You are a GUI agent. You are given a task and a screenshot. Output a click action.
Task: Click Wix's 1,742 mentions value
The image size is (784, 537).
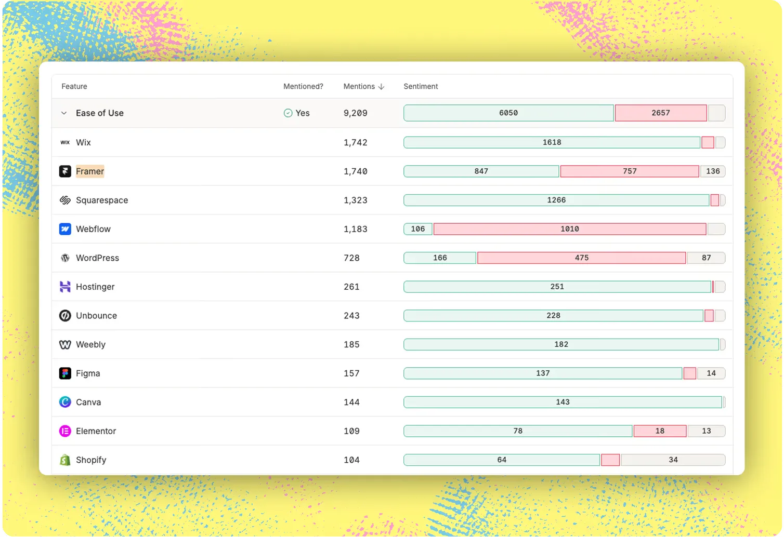356,142
